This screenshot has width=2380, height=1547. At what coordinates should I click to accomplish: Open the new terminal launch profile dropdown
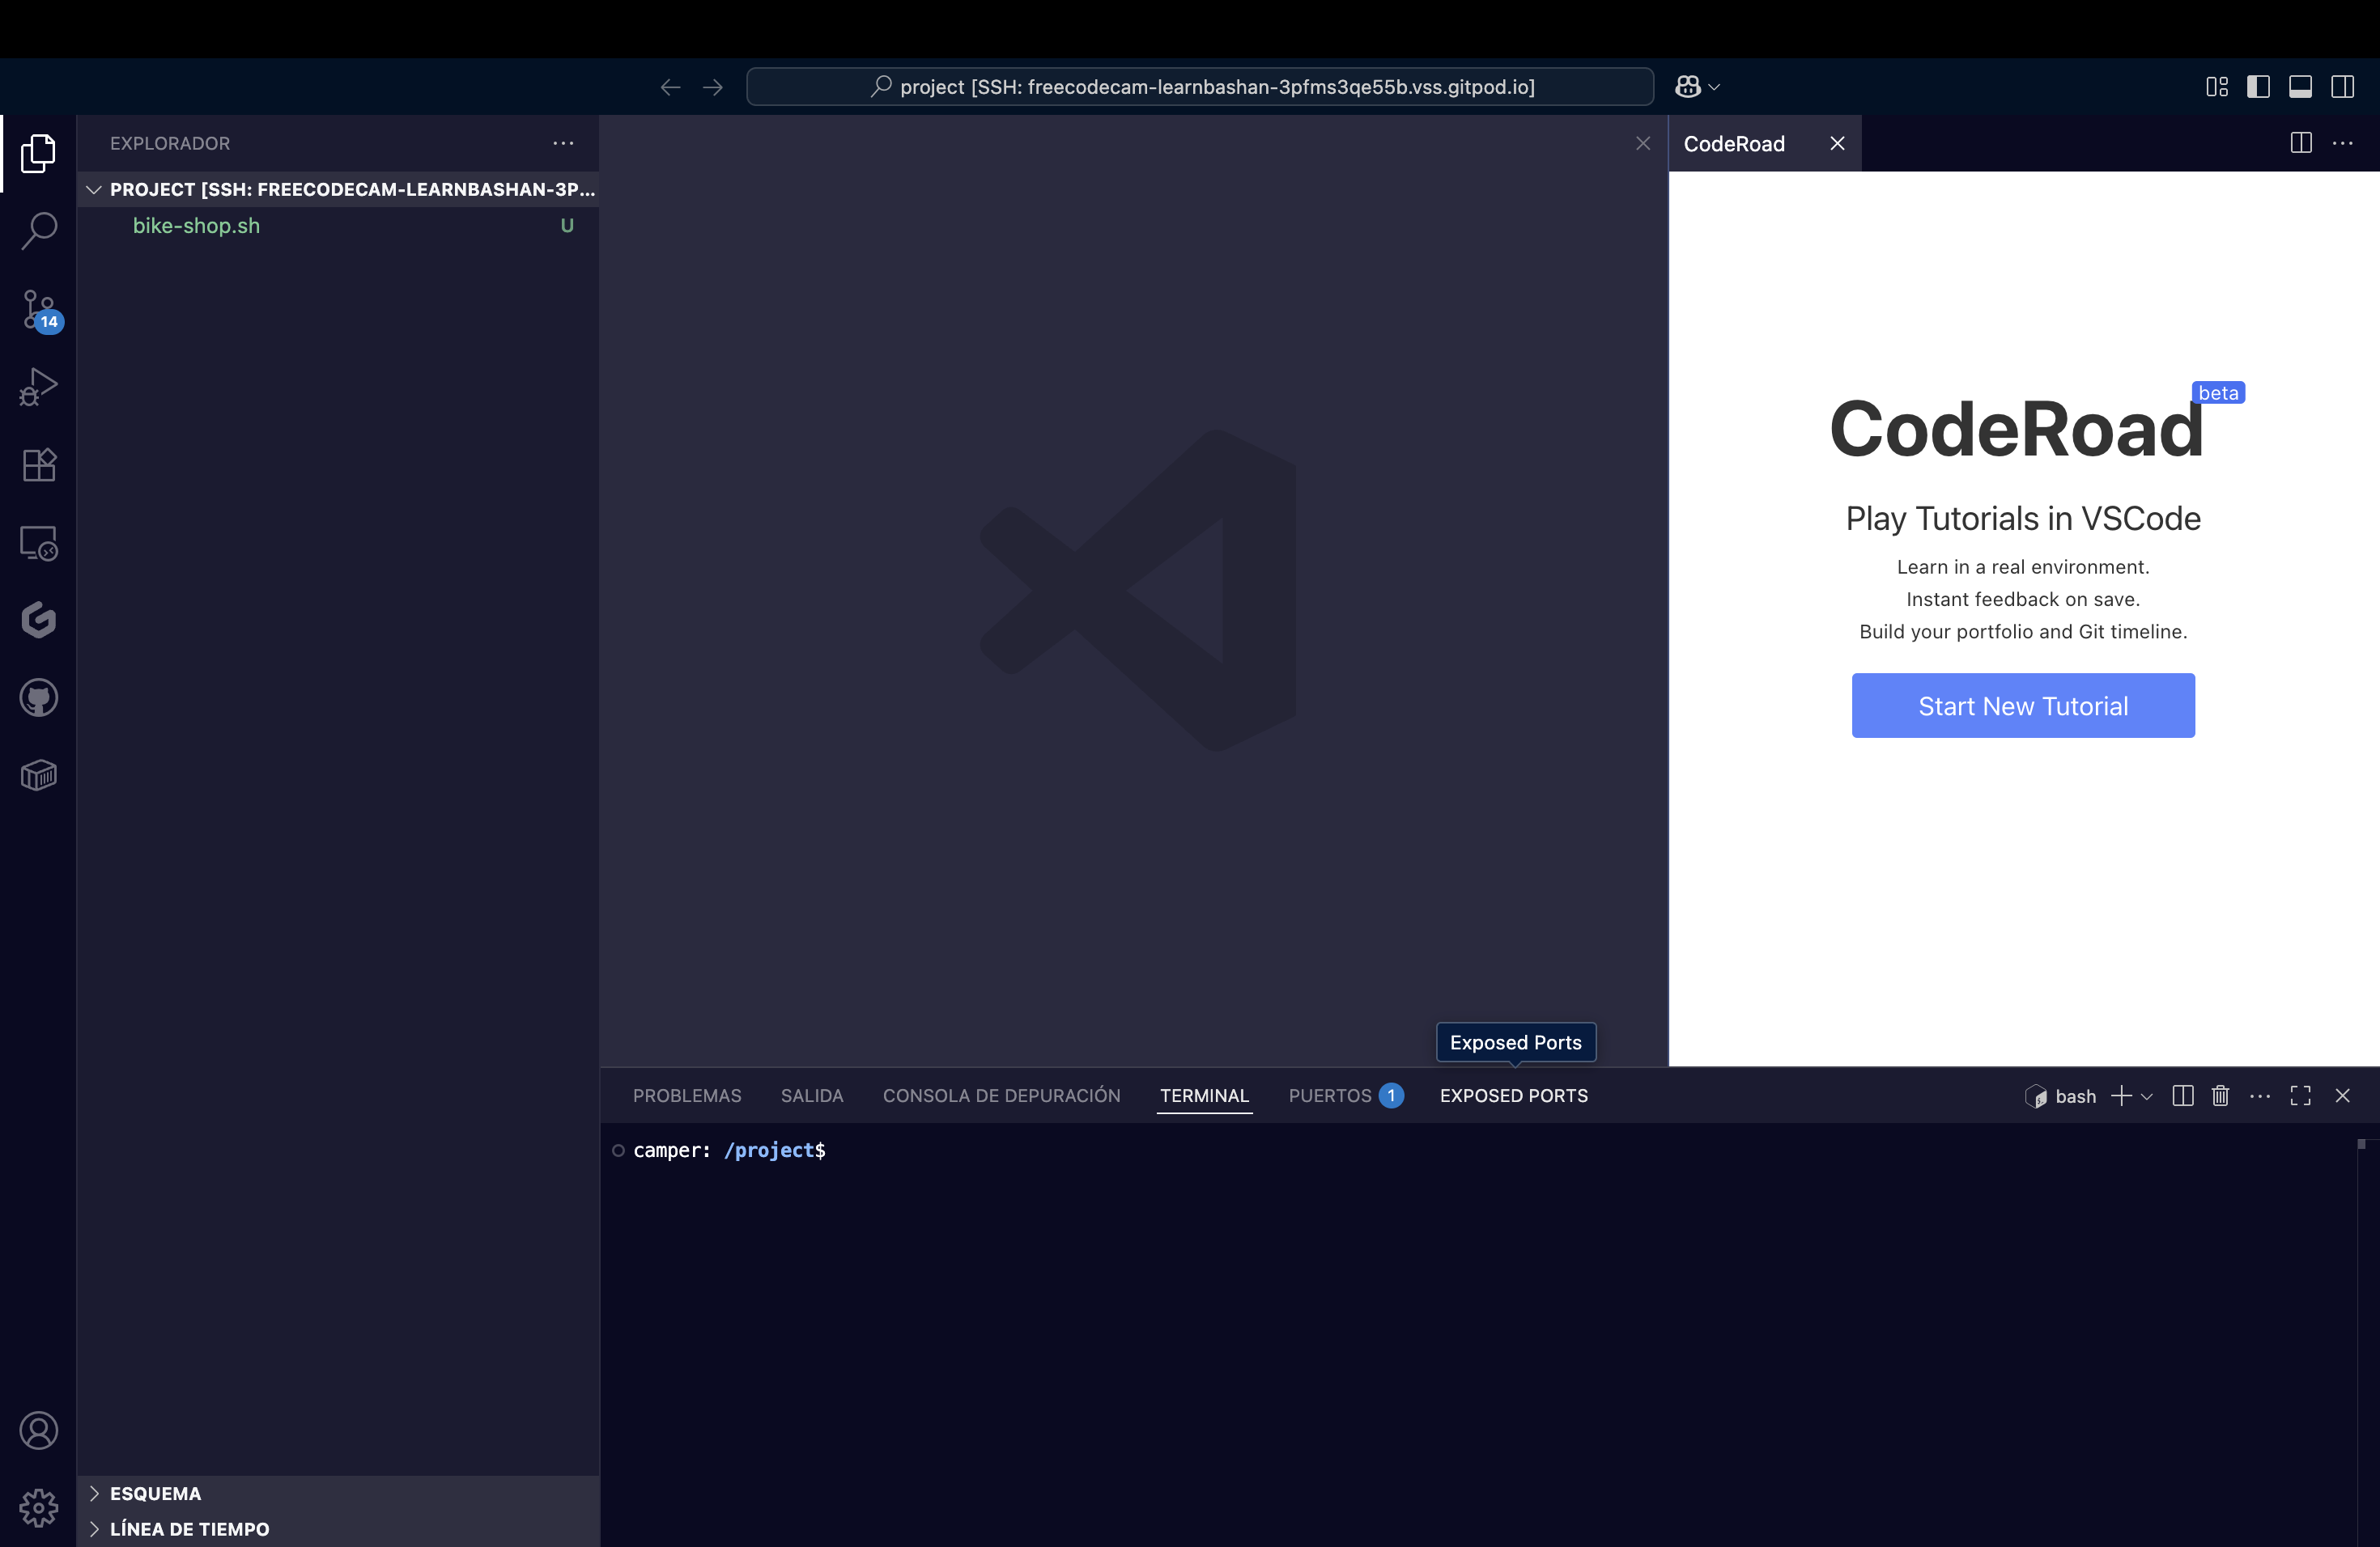[2146, 1096]
